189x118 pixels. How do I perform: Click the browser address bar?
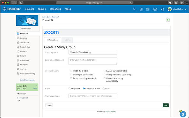coord(95,3)
